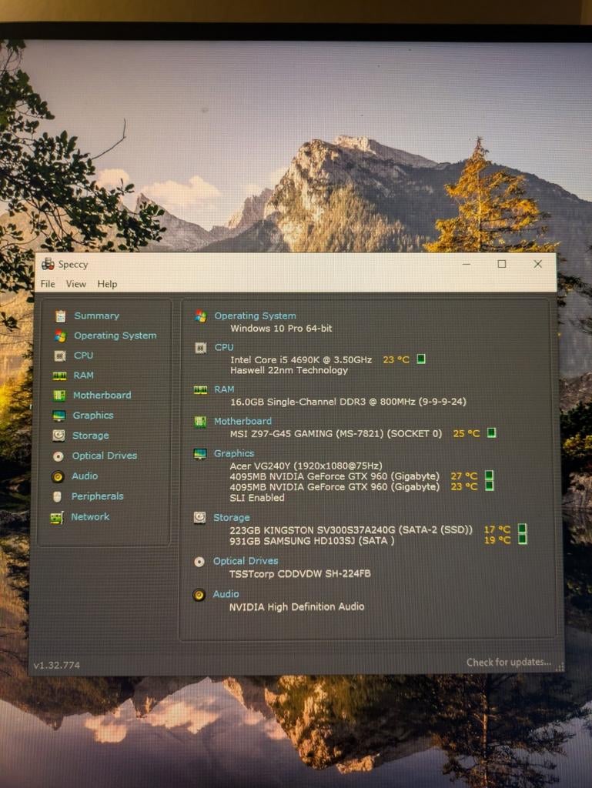Click the RAM heading link in summary

224,389
